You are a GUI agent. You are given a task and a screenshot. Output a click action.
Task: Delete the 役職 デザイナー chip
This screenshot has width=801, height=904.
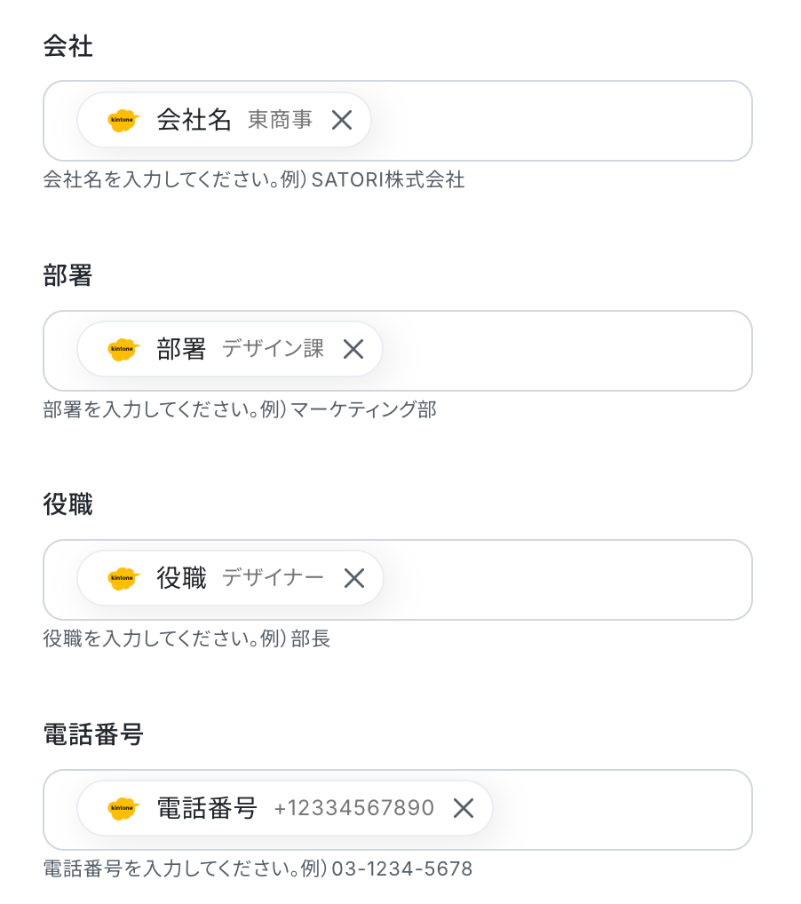(354, 579)
